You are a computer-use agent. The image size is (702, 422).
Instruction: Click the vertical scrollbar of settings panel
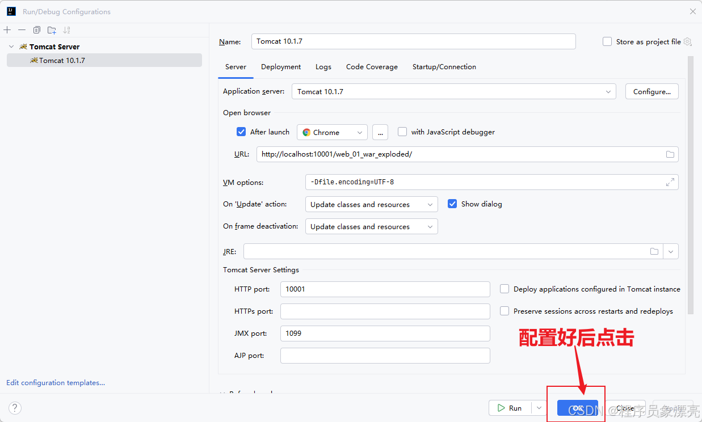tap(690, 185)
